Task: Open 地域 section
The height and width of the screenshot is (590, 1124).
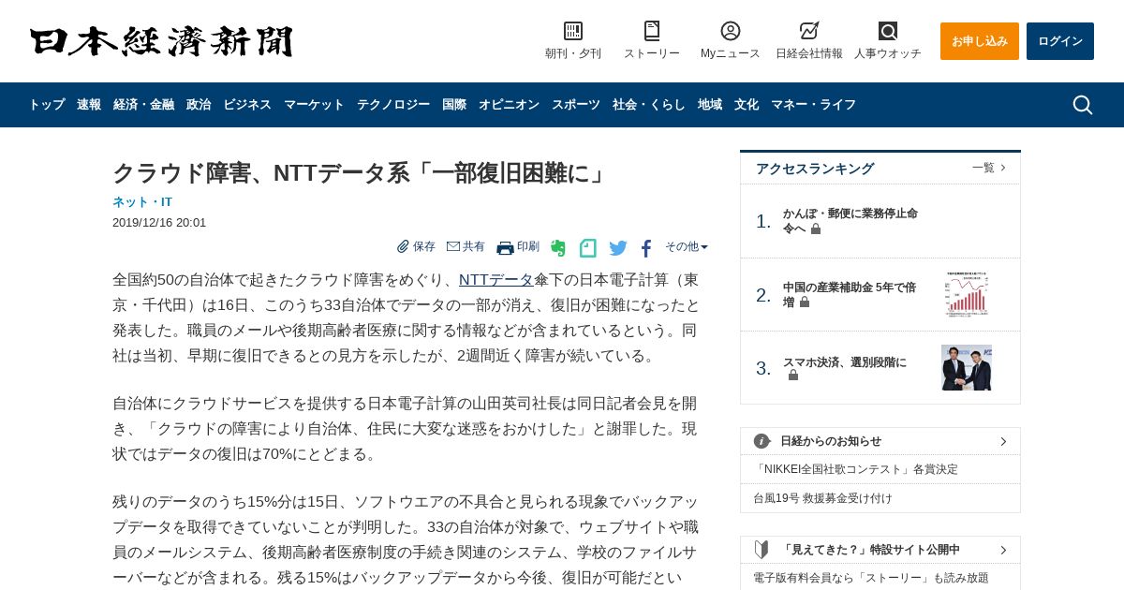Action: (x=710, y=105)
